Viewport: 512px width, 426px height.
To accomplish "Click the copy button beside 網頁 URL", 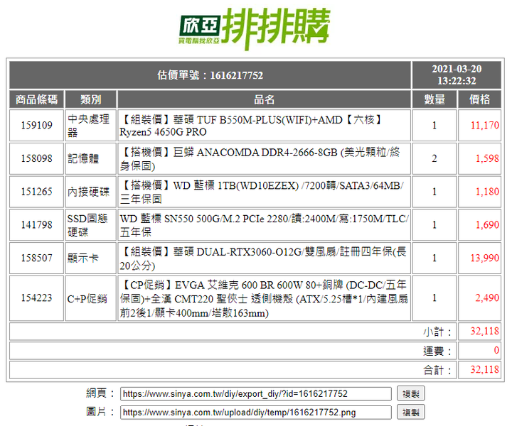I will [x=410, y=394].
